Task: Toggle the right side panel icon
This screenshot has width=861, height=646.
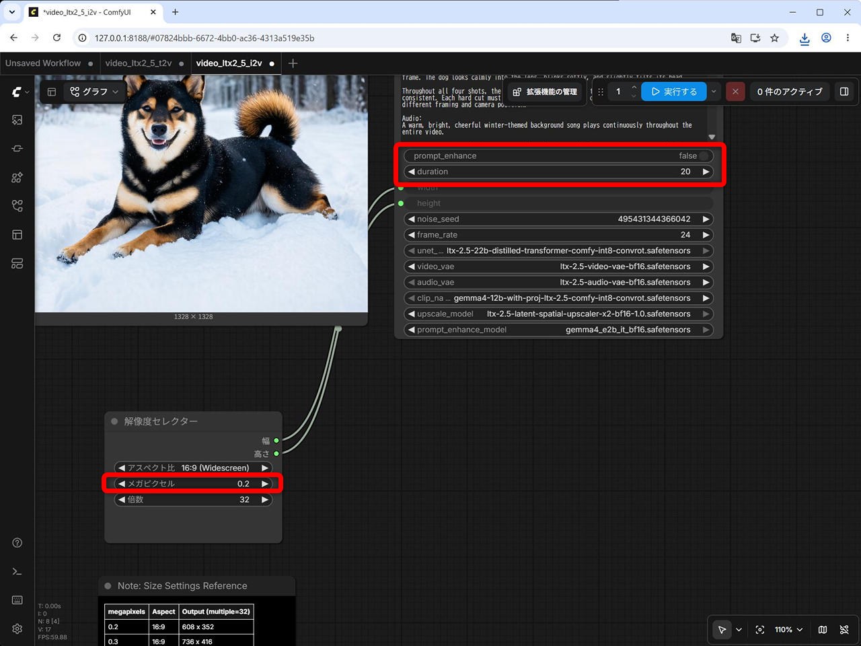Action: coord(844,92)
